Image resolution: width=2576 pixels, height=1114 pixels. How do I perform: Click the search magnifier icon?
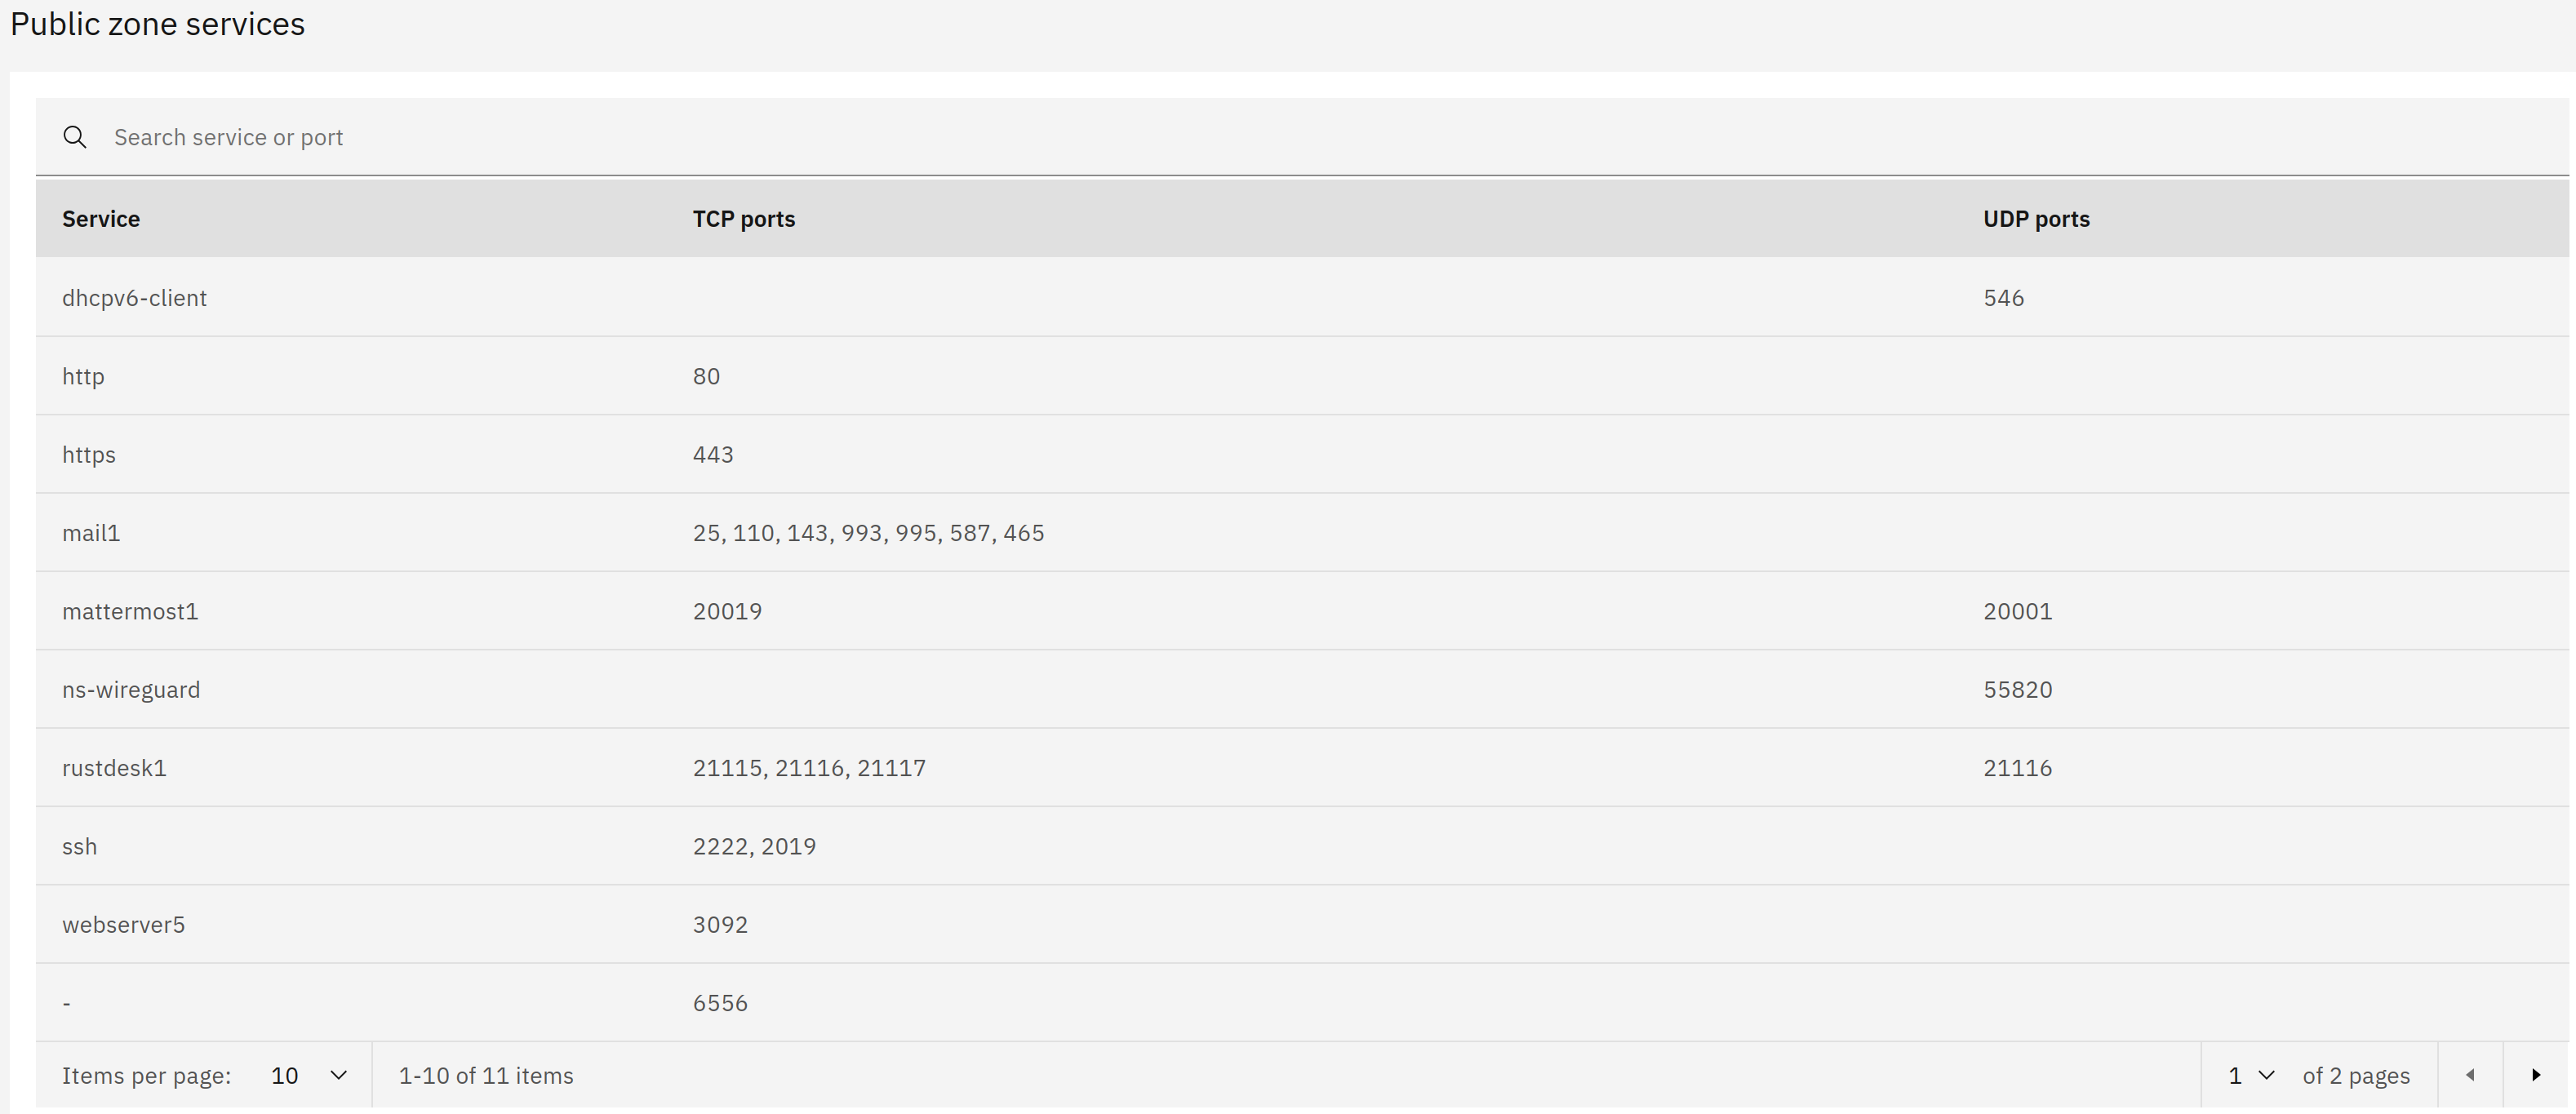[x=75, y=137]
